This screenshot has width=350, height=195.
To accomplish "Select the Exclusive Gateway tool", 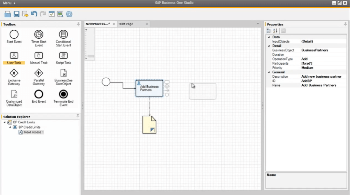I will pos(14,77).
